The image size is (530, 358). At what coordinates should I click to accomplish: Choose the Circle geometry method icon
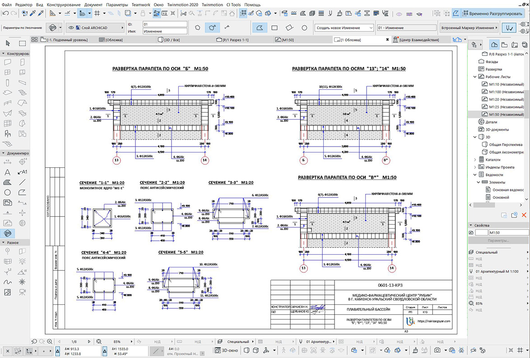point(304,28)
